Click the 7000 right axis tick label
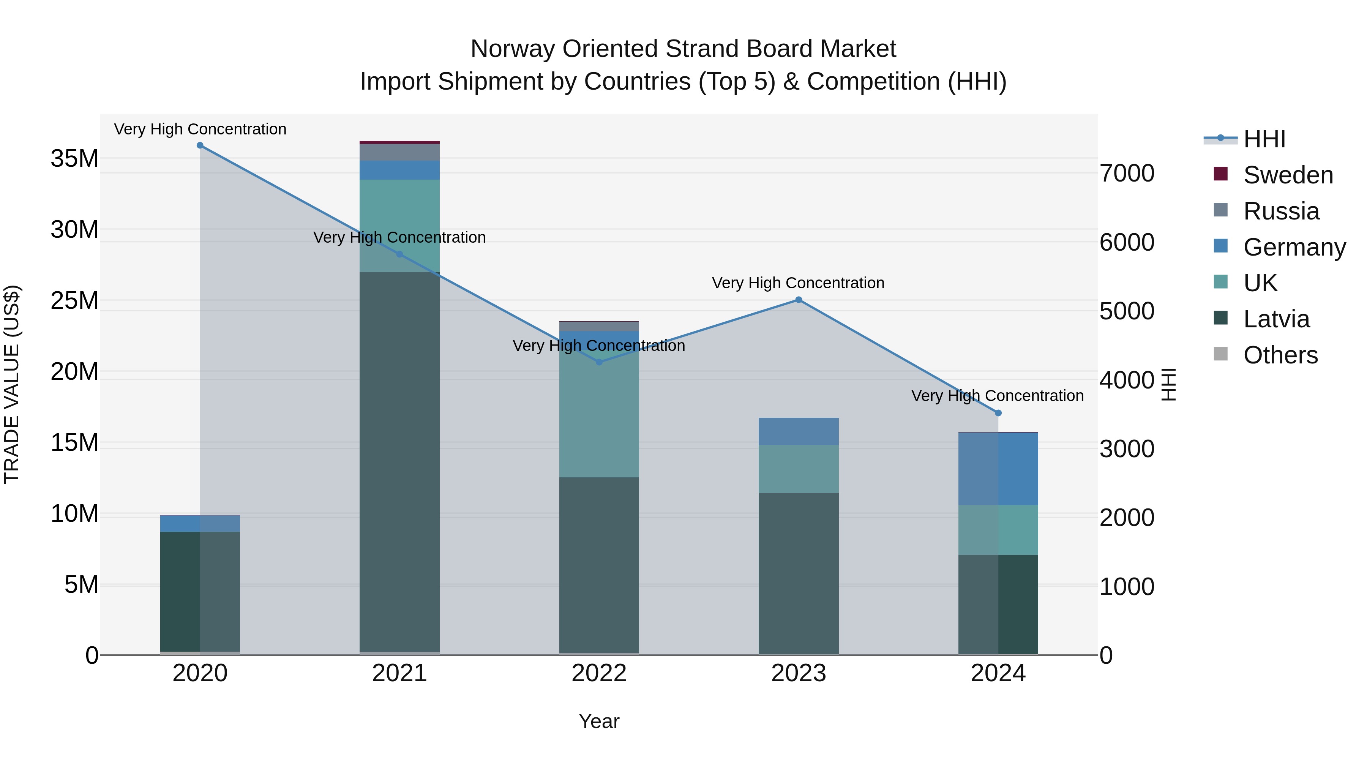Image resolution: width=1367 pixels, height=769 pixels. (1127, 173)
